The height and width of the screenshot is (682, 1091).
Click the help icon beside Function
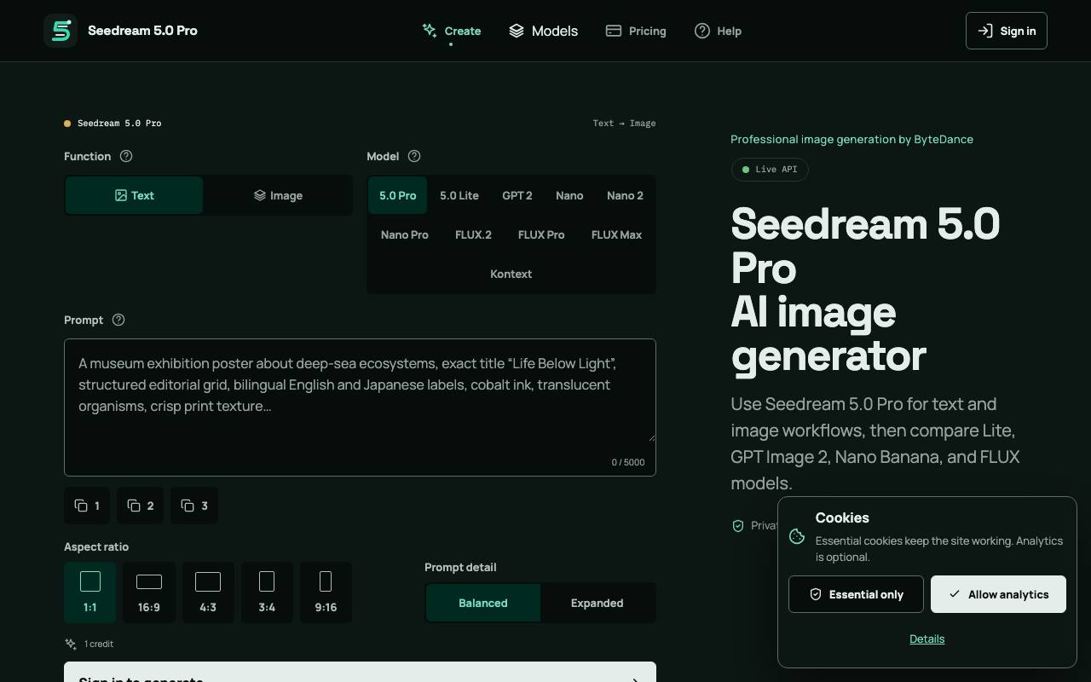tap(126, 156)
